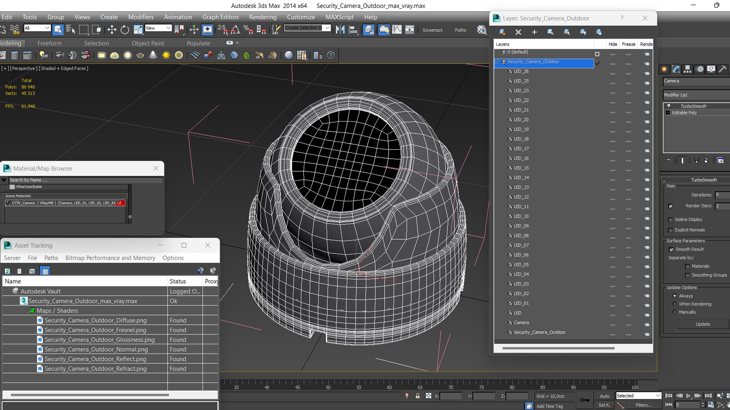Click the Layer window horizontal scrollbar
The width and height of the screenshot is (730, 410).
(558, 348)
